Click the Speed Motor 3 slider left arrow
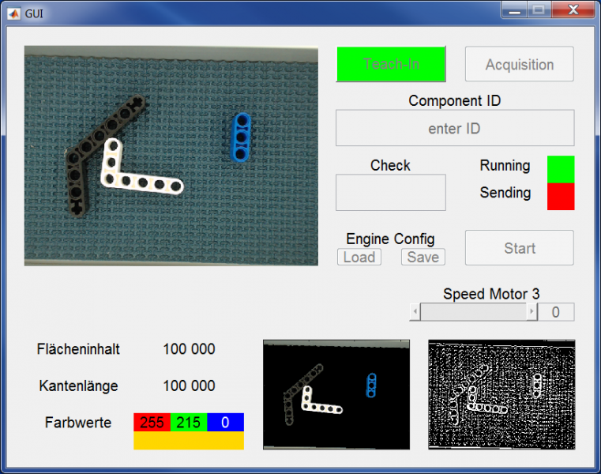This screenshot has height=474, width=601. point(415,312)
